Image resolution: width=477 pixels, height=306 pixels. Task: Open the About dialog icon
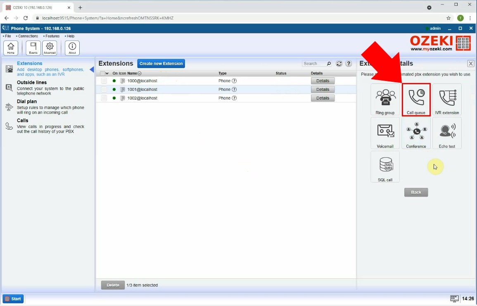[x=72, y=47]
